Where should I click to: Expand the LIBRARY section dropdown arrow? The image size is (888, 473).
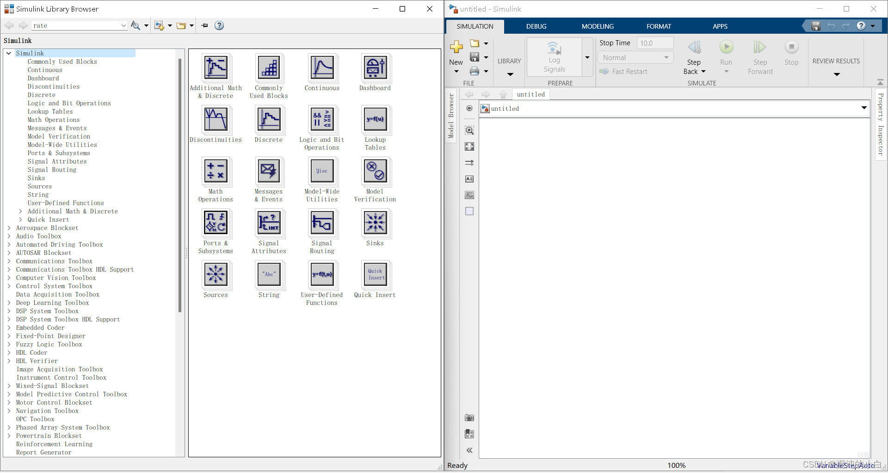pyautogui.click(x=510, y=74)
